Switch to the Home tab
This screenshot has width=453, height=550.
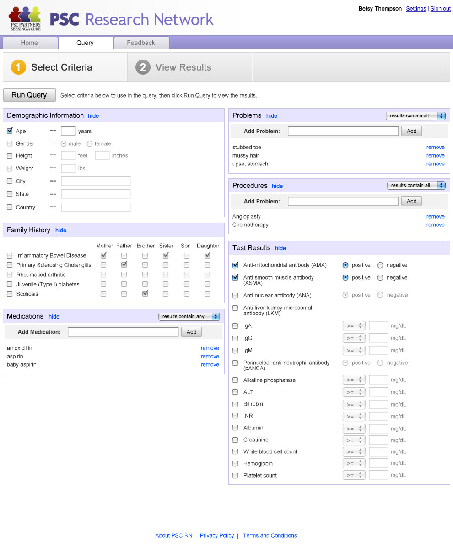coord(29,43)
